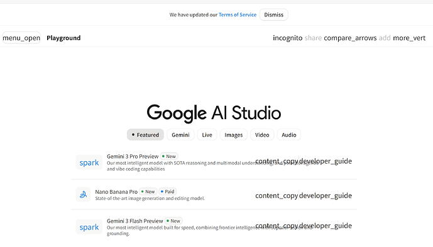Open developer guide for Gemini 3 Flash Preview
This screenshot has width=433, height=247.
326,226
